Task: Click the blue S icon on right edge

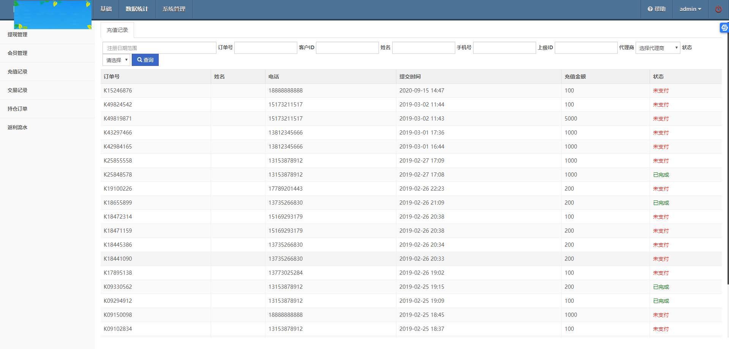Action: click(x=724, y=28)
